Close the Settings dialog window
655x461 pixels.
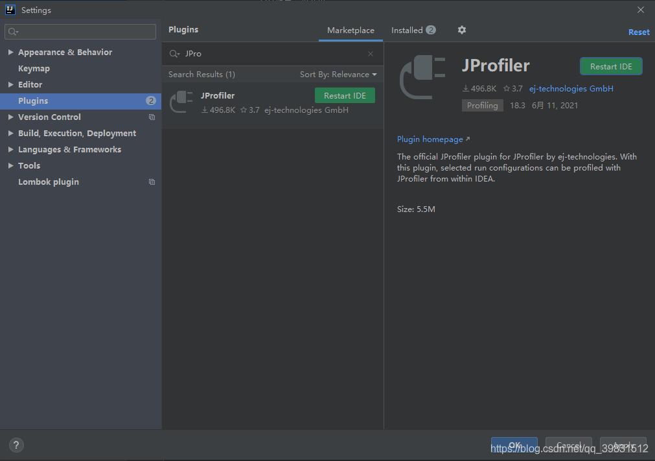(x=640, y=10)
